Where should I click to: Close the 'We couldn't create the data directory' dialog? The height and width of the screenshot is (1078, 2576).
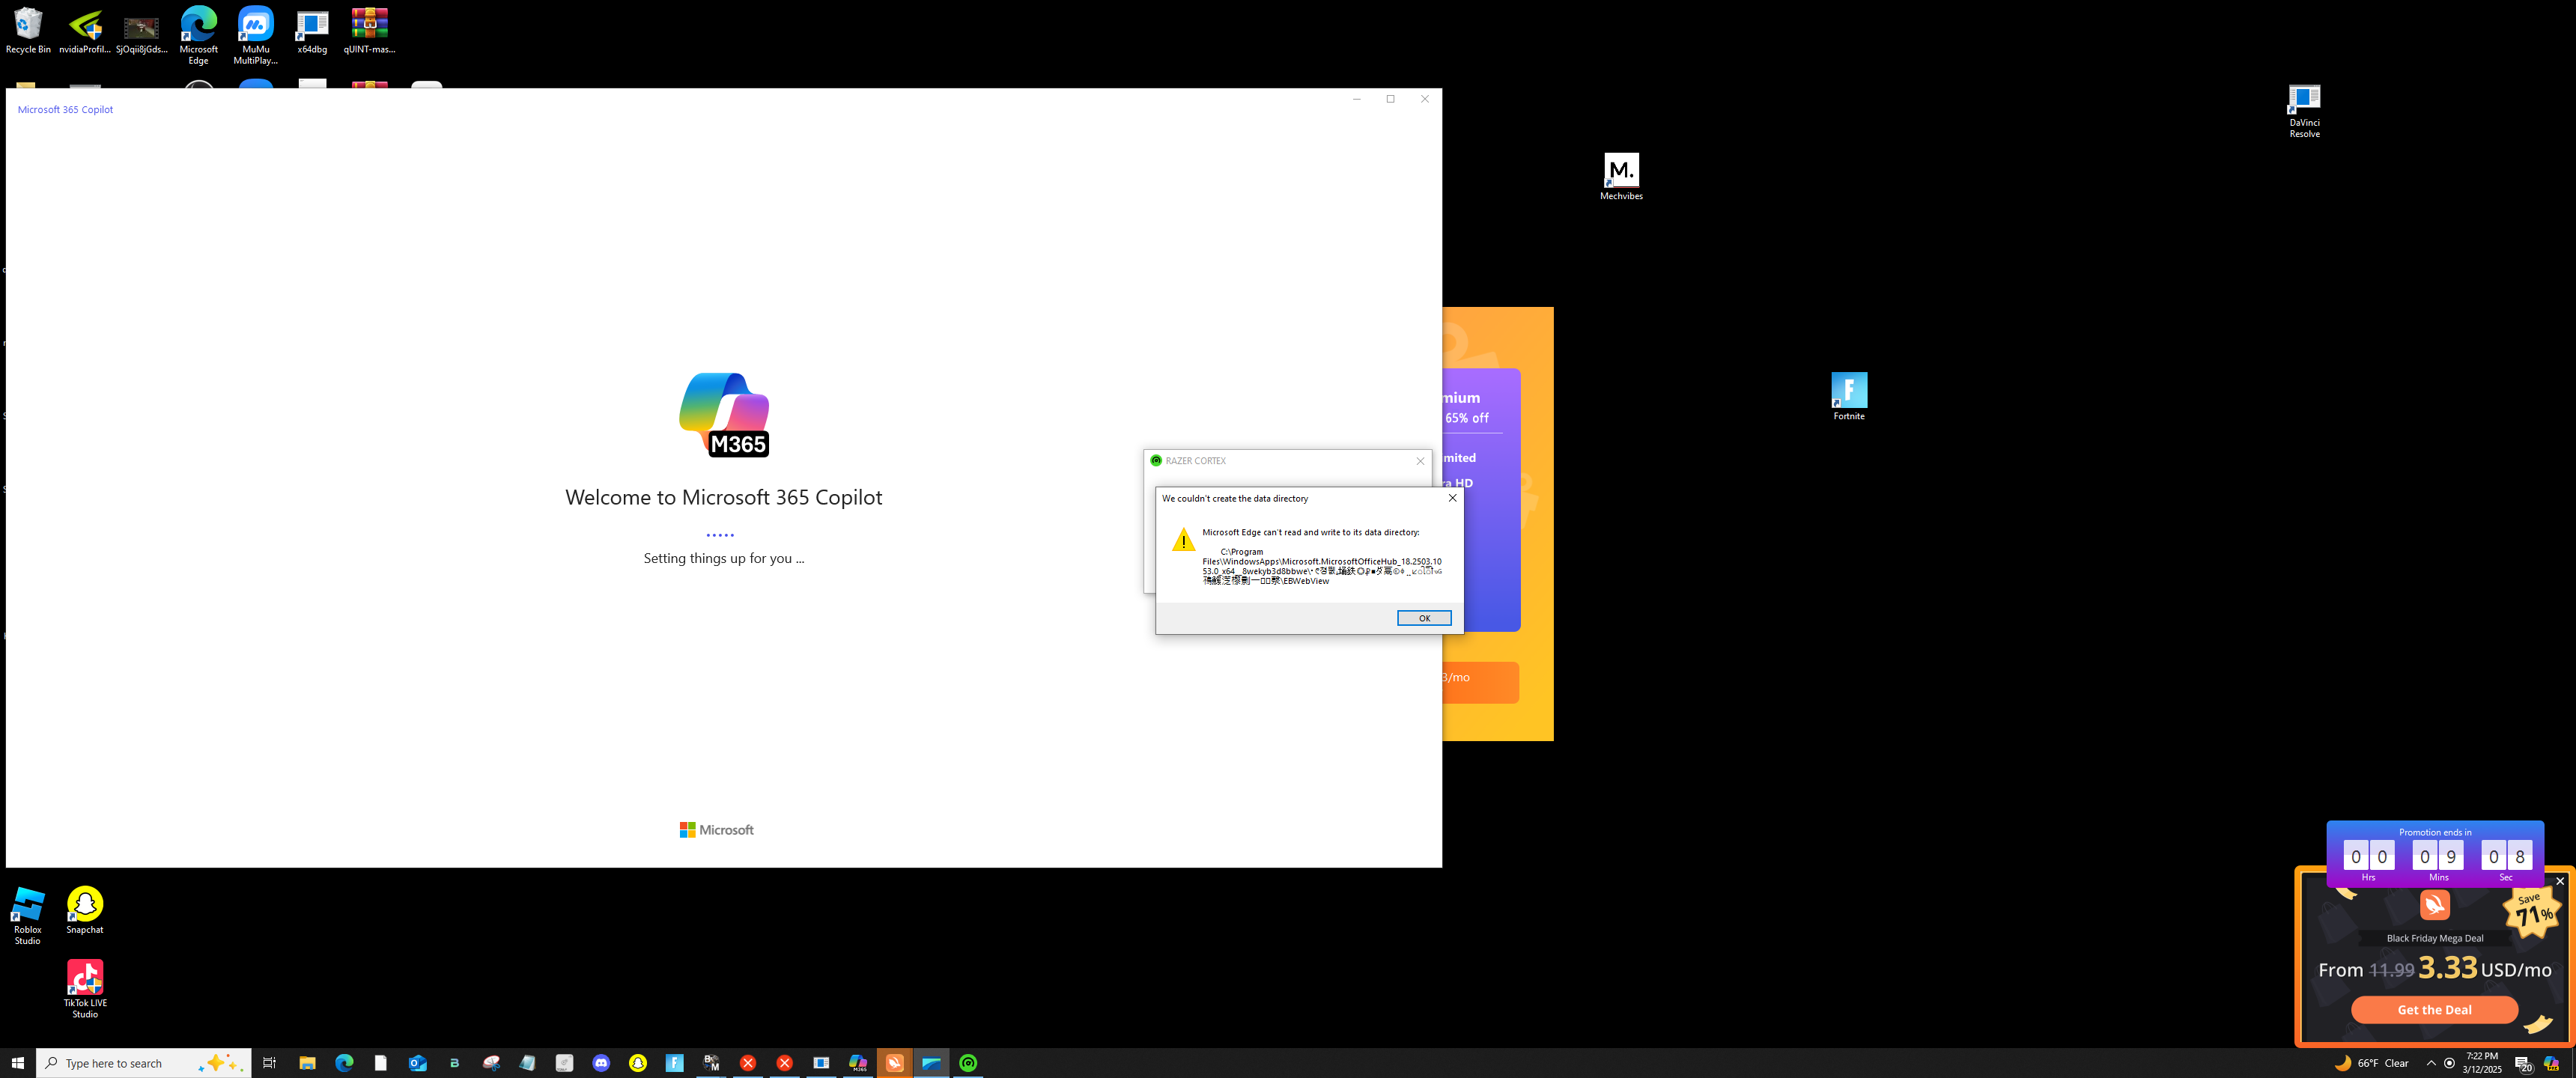(1452, 498)
